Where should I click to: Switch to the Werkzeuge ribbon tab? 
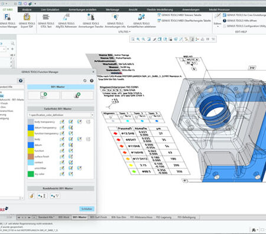point(112,9)
